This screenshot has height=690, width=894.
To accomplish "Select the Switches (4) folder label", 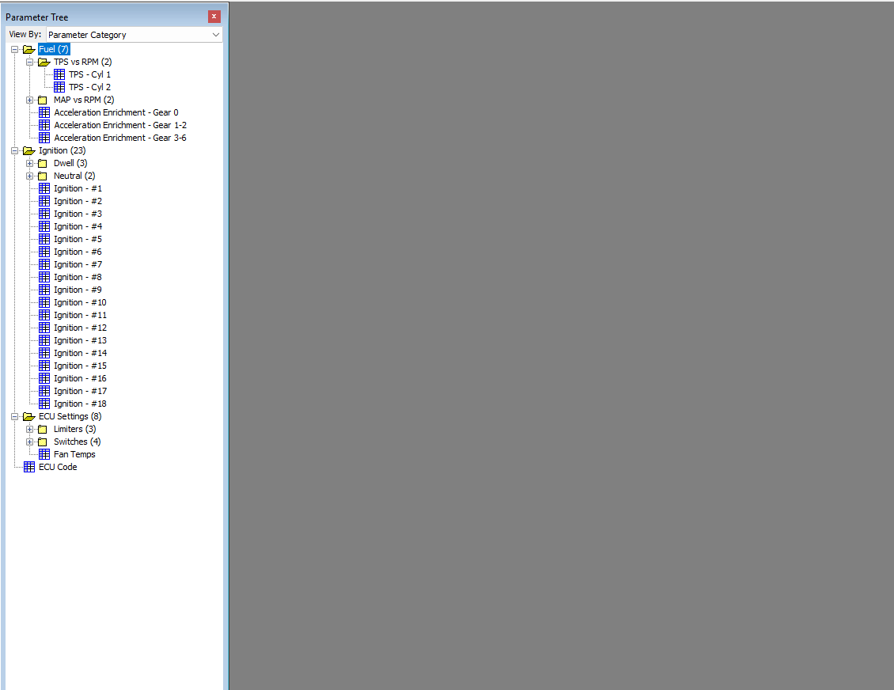I will click(77, 442).
